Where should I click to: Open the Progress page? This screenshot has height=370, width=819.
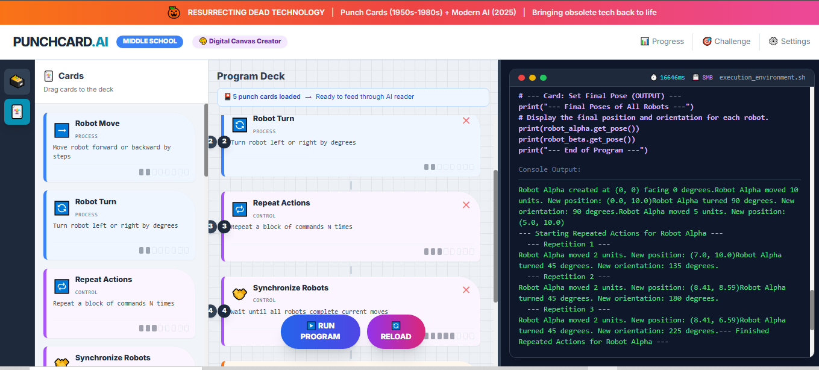pyautogui.click(x=662, y=42)
